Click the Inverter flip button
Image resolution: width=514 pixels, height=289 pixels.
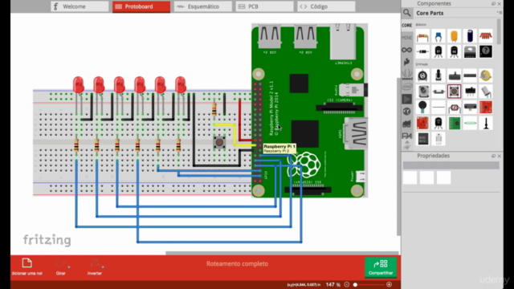[x=95, y=267]
